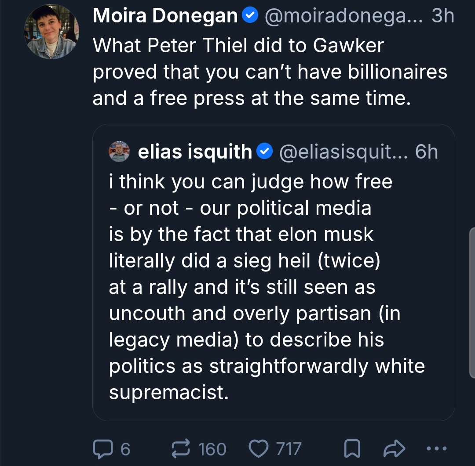Click Moira Donegan's profile avatar
Screen dimensions: 475x466
tap(51, 33)
